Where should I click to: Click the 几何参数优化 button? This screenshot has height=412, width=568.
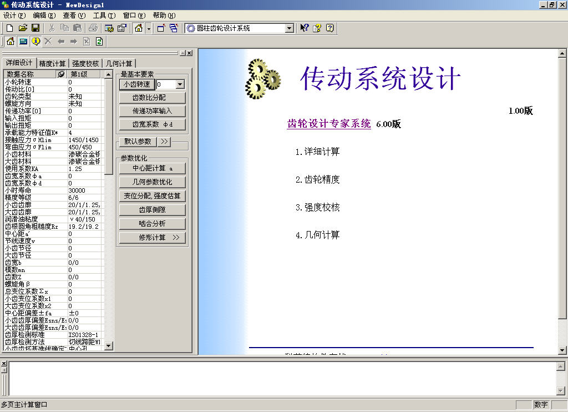click(152, 182)
